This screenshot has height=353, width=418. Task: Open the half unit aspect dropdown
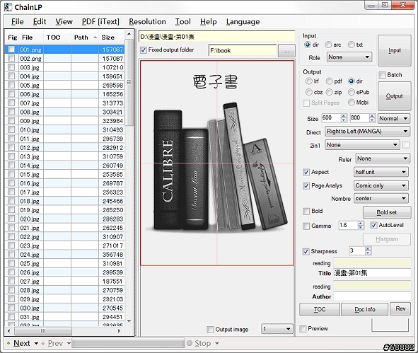click(x=381, y=172)
